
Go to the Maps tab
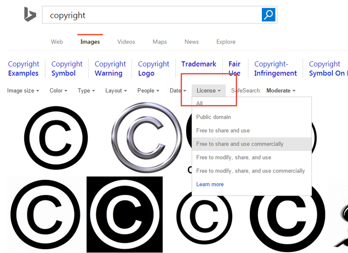click(x=160, y=42)
